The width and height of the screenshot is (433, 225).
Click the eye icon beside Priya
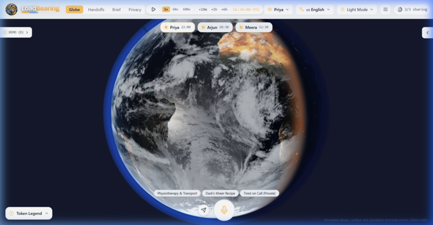[x=270, y=9]
